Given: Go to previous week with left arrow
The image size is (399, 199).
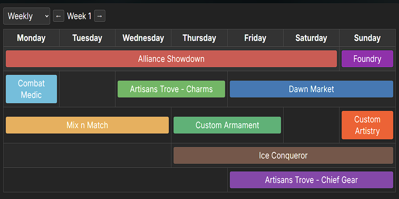Looking at the screenshot, I should [x=58, y=16].
